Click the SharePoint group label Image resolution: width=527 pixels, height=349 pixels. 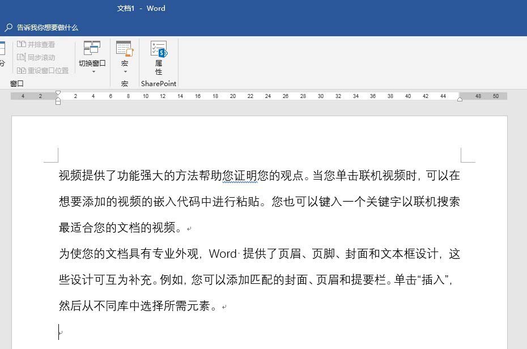pos(159,84)
